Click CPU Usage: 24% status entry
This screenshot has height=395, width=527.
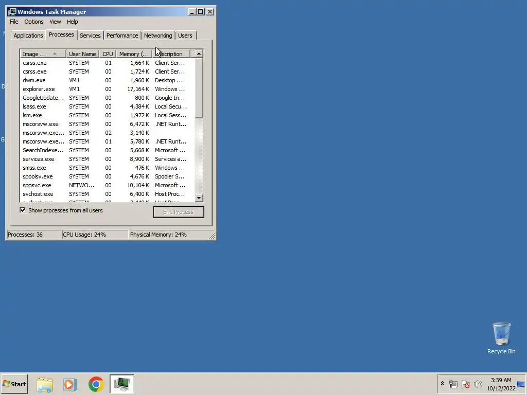pos(95,235)
